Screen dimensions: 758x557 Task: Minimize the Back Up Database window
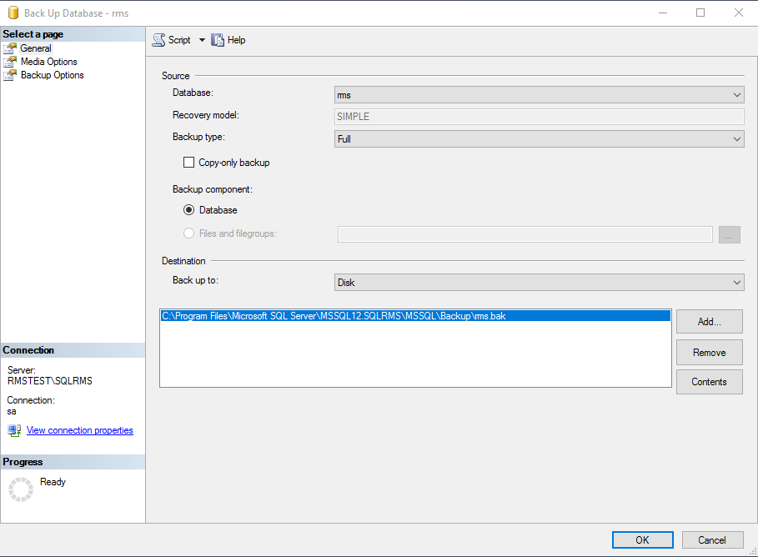(663, 13)
